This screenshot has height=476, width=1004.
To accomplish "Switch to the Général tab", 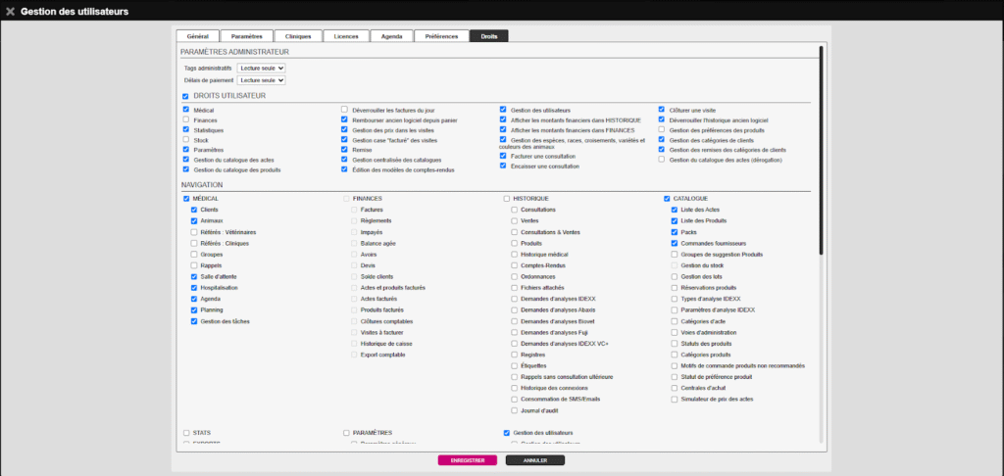I will pos(196,36).
